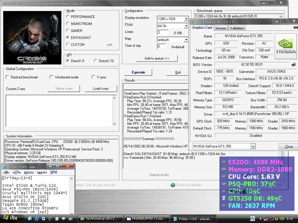Switch to the Sensors tab in GPU-Z
This screenshot has width=298, height=223.
tap(221, 28)
